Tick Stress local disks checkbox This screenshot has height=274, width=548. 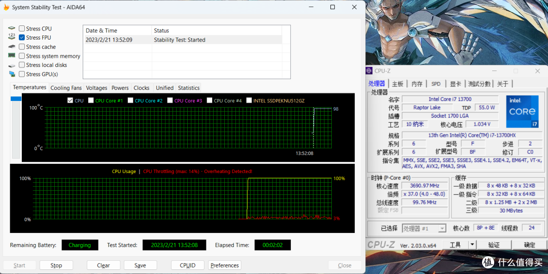click(x=22, y=65)
